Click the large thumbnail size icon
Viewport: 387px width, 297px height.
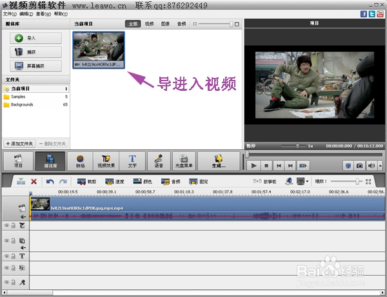click(x=237, y=24)
